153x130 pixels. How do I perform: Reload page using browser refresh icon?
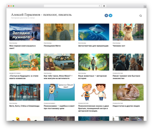99,6
